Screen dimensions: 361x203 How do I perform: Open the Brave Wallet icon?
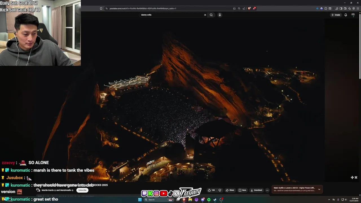[x=345, y=8]
